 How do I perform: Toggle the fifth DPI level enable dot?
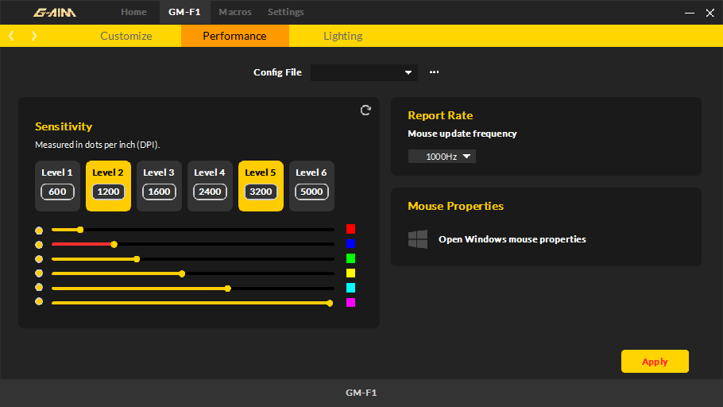tap(39, 287)
